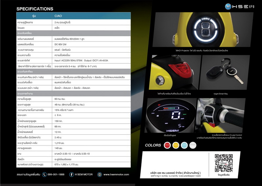The image size is (262, 186).
Task: Open the www.hsemmotor.com website link
Action: click(x=116, y=175)
